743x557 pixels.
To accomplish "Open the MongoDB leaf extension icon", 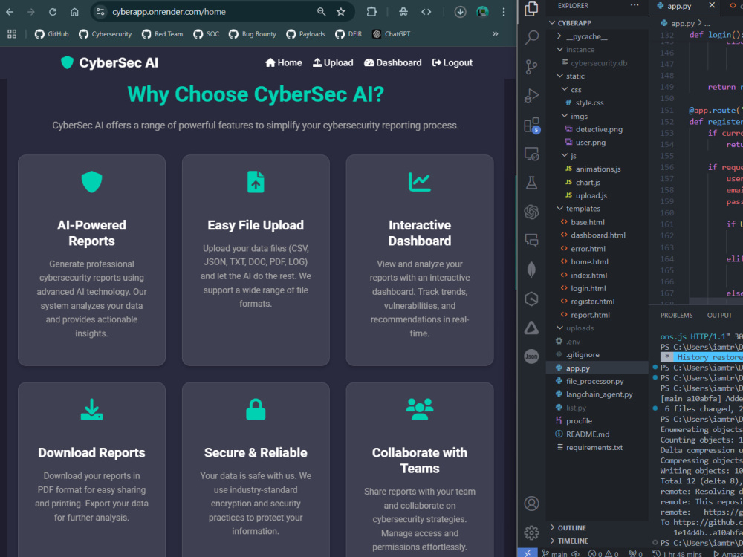I will [532, 270].
